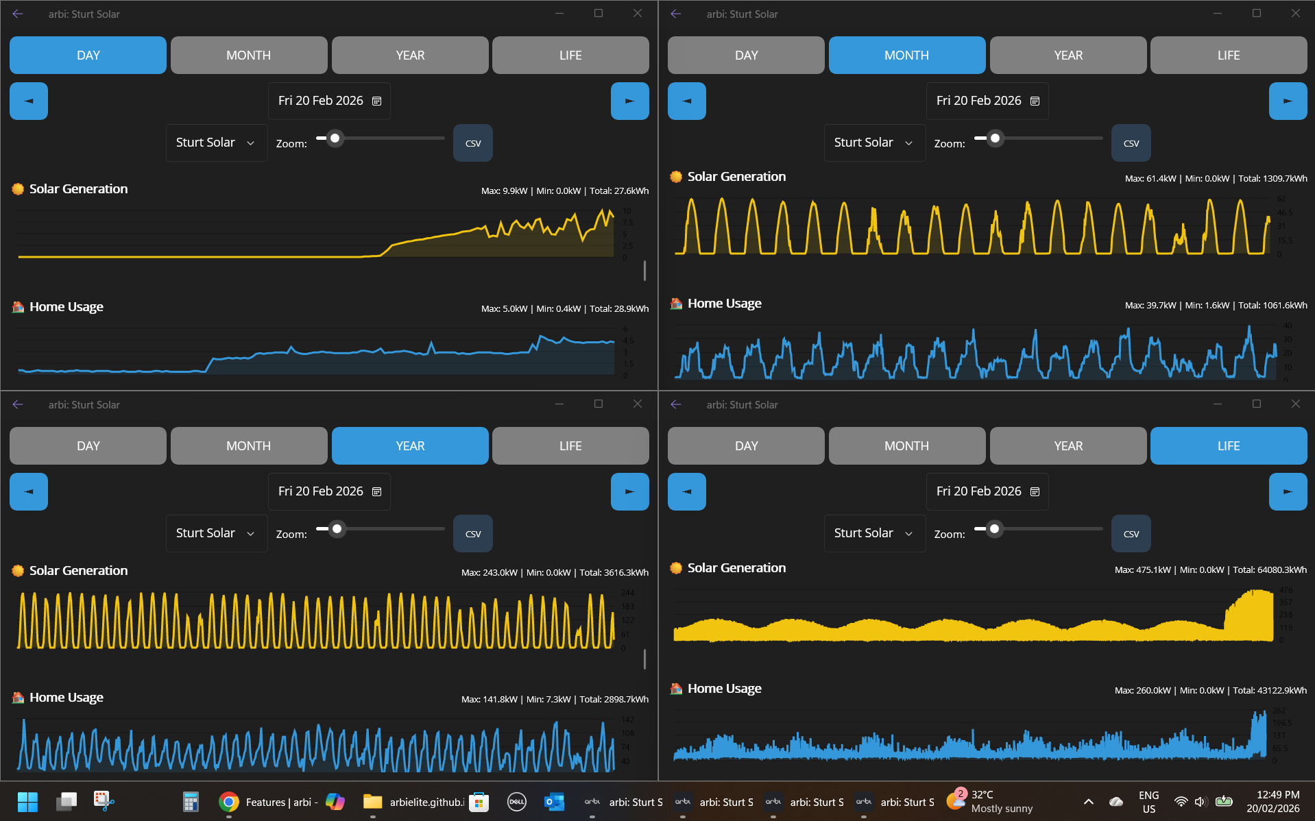Screen dimensions: 1315x821
Task: Expand Sturt Solar dropdown in LIFE window
Action: (875, 533)
